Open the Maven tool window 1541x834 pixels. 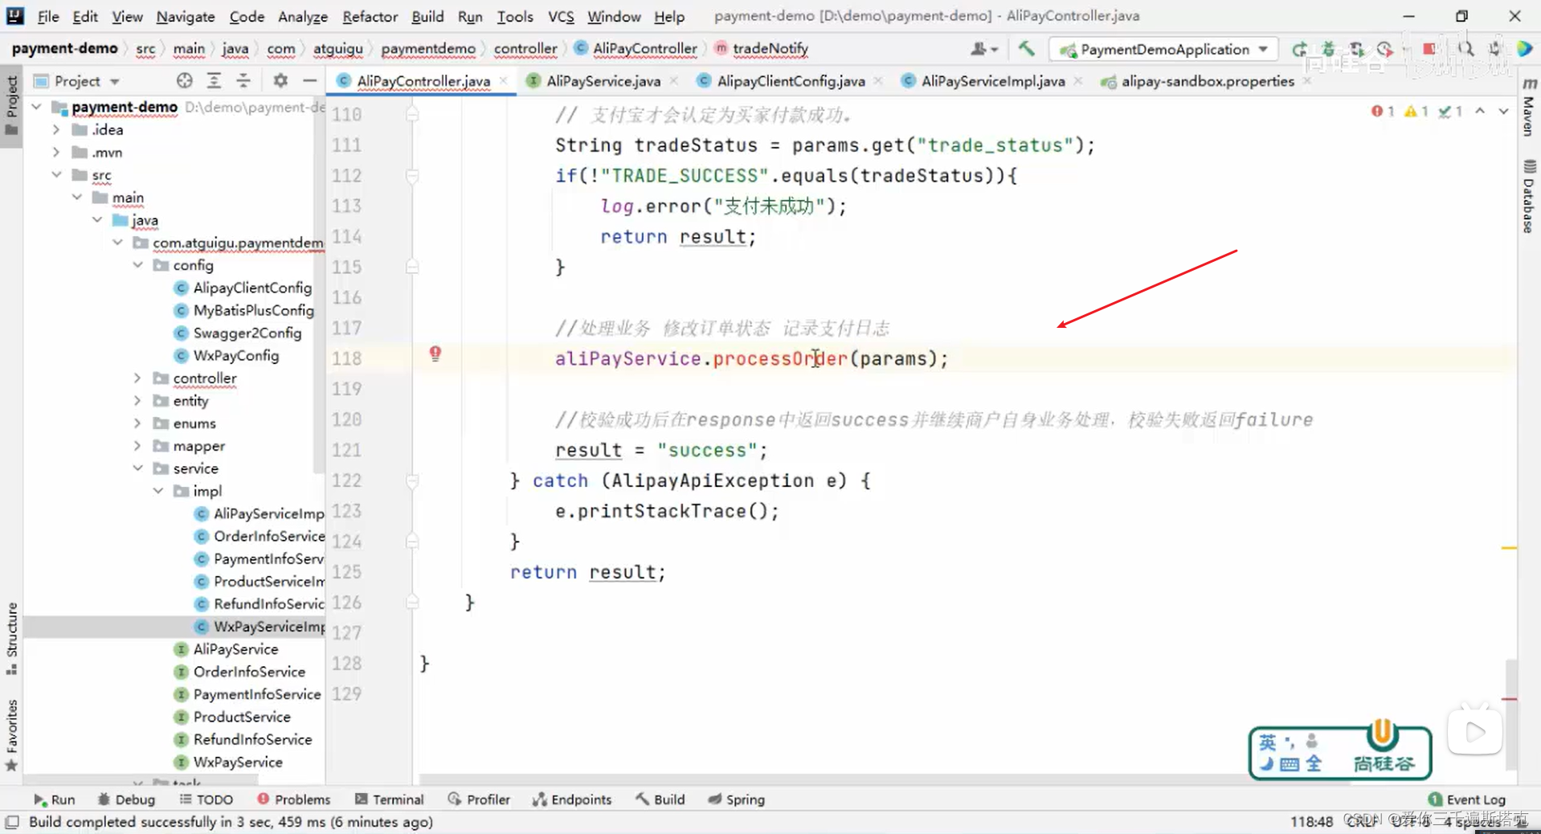[x=1529, y=108]
